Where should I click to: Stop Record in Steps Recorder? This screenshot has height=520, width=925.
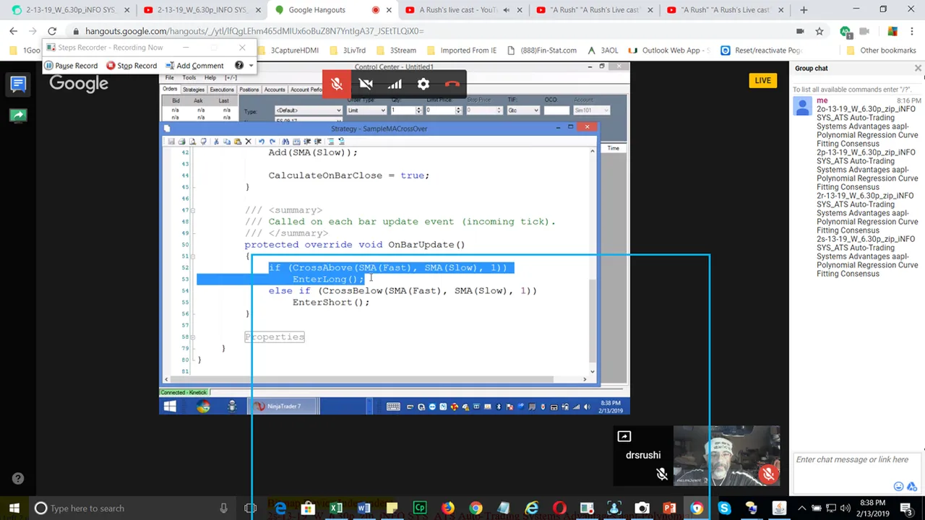131,66
